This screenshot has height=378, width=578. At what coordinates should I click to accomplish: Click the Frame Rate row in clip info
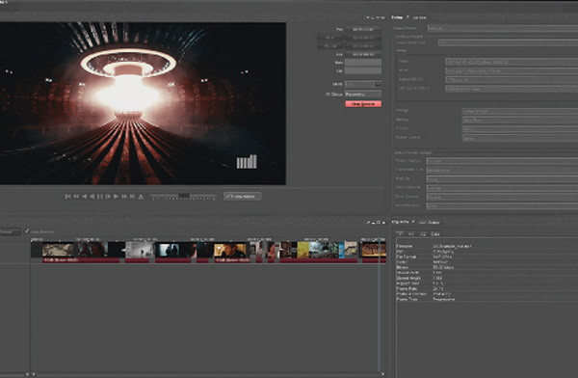(x=486, y=288)
